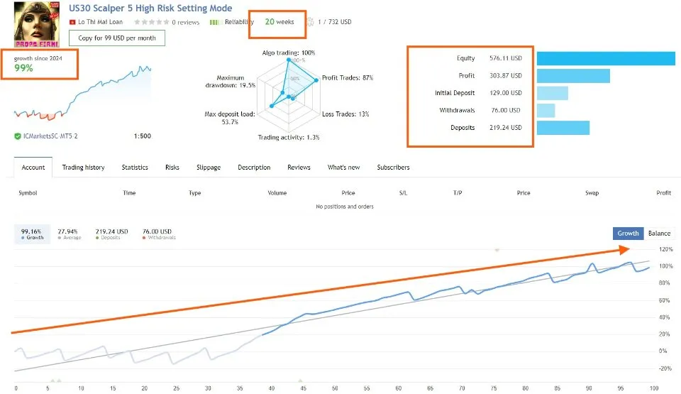This screenshot has height=394, width=681.
Task: Click the signal avatar image
Action: 37,23
